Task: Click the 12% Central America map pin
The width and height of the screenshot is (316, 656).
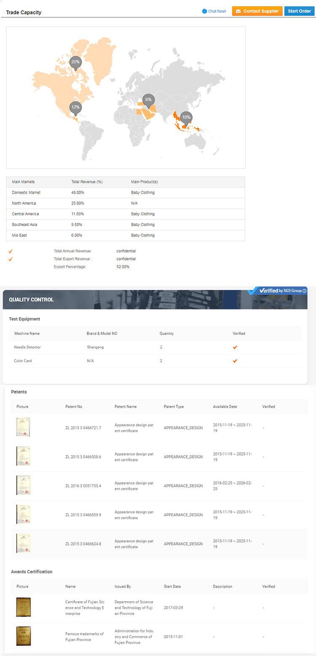Action: pyautogui.click(x=75, y=108)
